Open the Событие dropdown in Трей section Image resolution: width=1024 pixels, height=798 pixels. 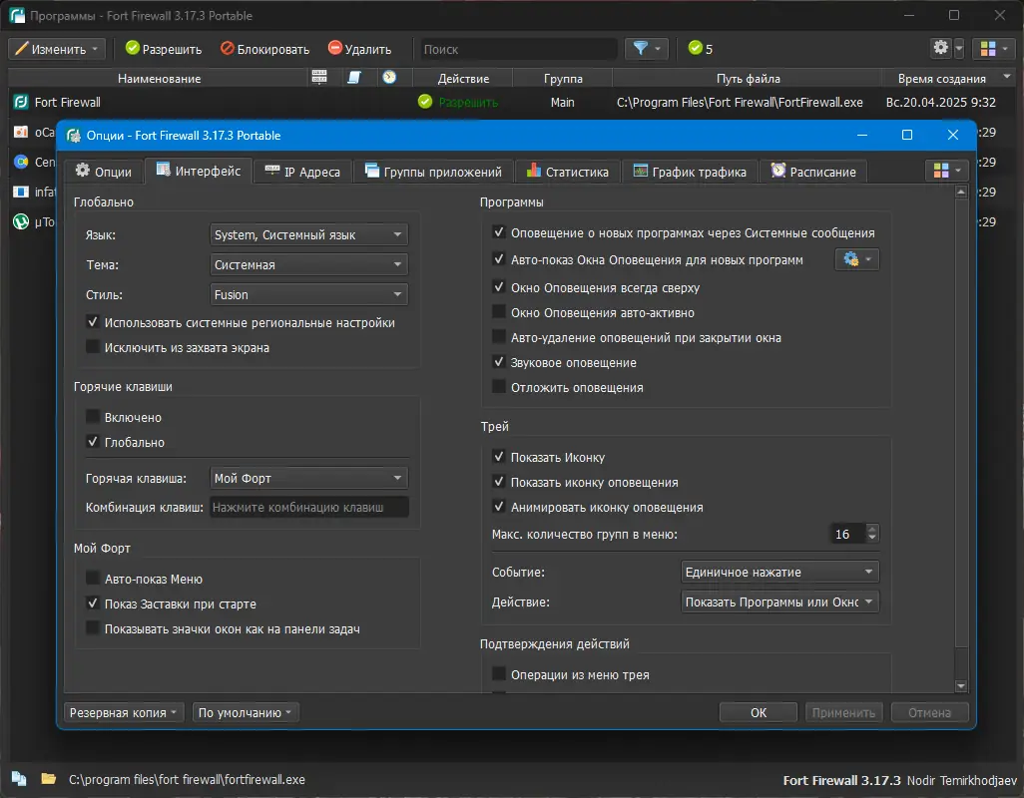[x=779, y=572]
